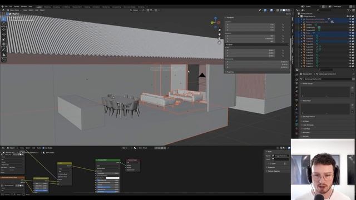The image size is (356, 200).
Task: Collapse the Transform panel in the sidebar
Action: click(x=230, y=17)
